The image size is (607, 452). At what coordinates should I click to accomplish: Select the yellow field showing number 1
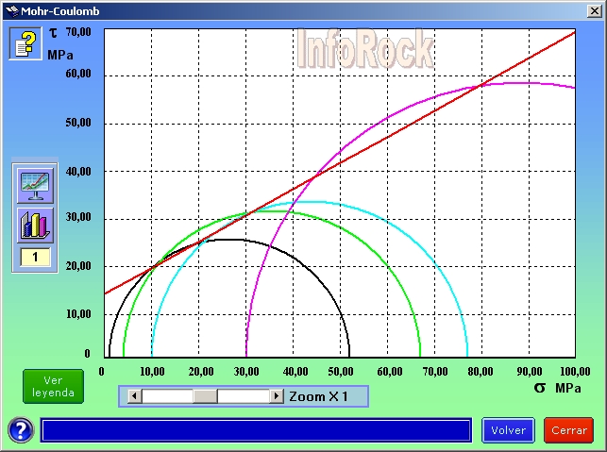coord(35,258)
